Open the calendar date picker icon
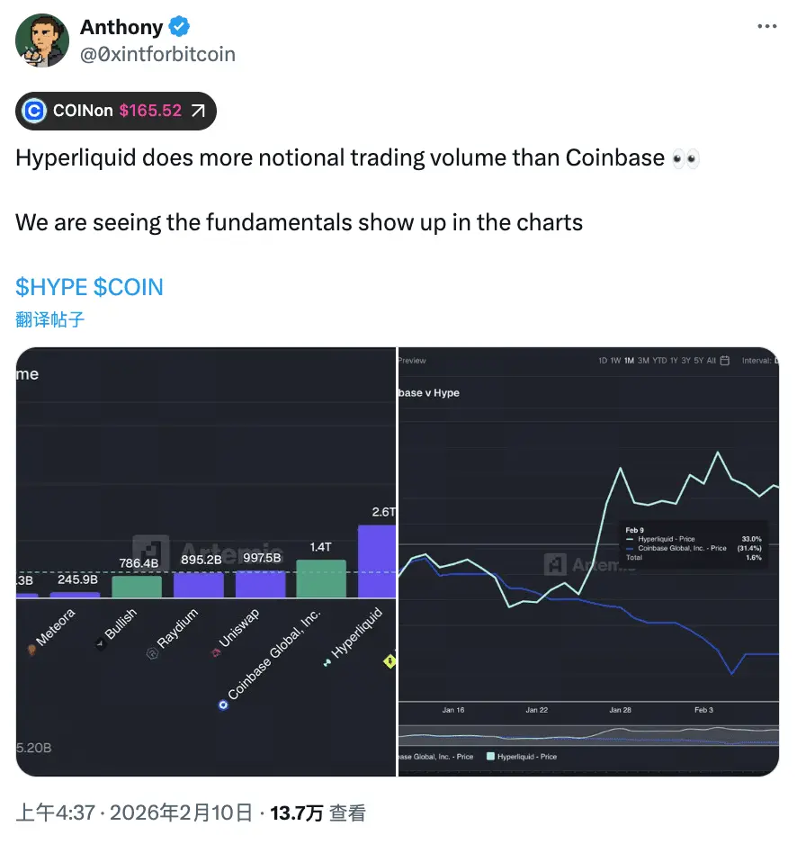This screenshot has height=844, width=797. pyautogui.click(x=724, y=361)
